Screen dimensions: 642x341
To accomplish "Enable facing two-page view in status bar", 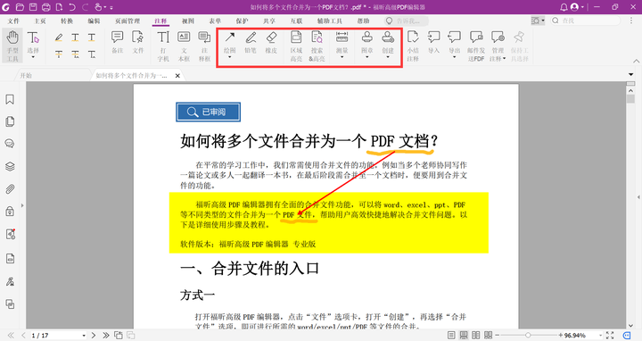I will tap(476, 336).
